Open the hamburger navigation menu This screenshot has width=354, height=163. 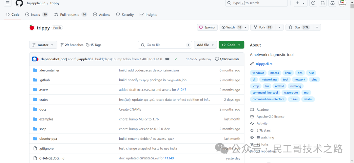8,3
